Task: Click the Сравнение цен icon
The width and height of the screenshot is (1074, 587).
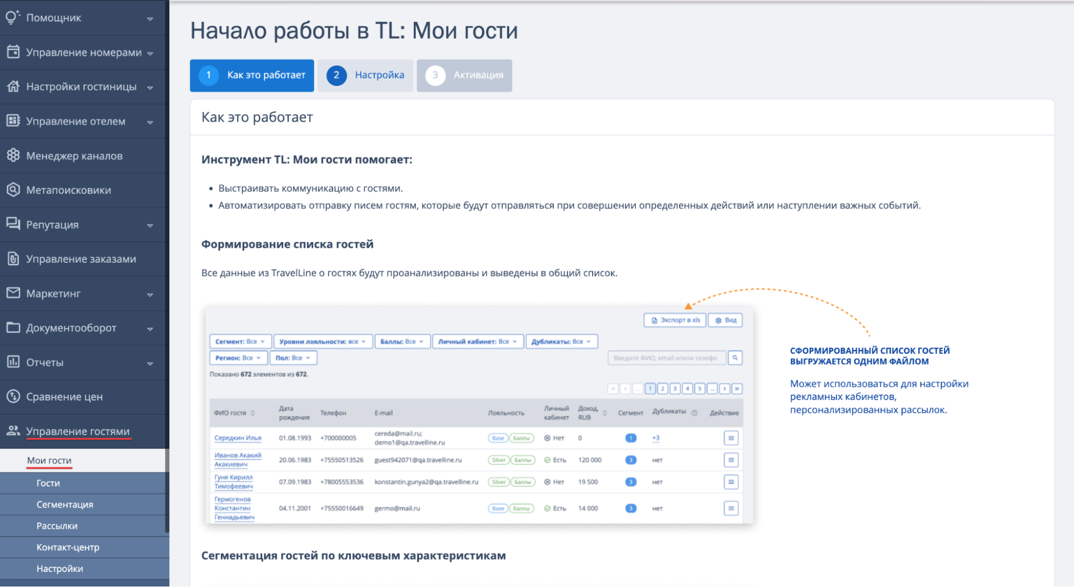Action: click(13, 396)
